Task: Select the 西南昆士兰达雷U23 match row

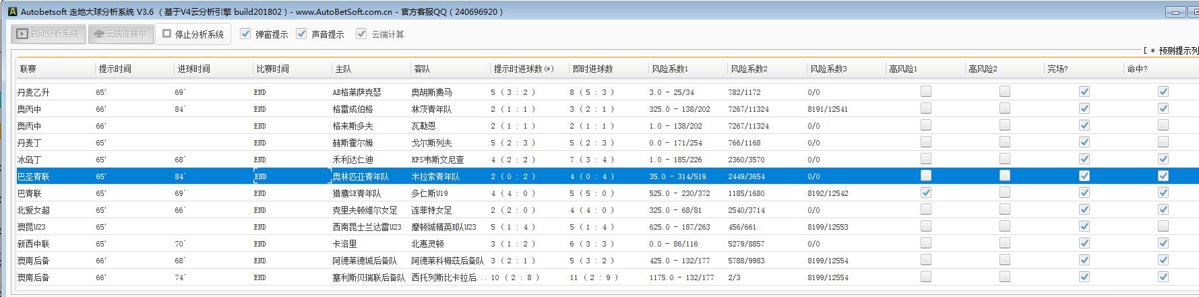Action: [366, 227]
